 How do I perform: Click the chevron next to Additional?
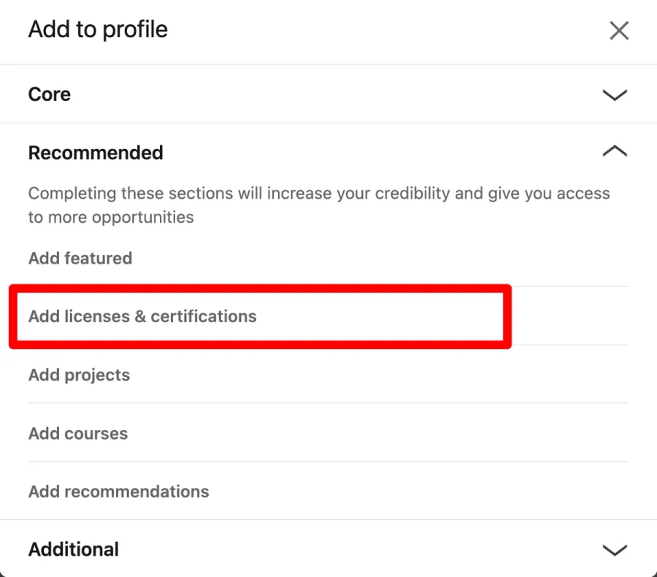[x=614, y=549]
